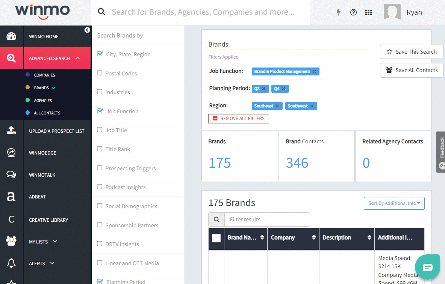Image resolution: width=445 pixels, height=284 pixels.
Task: Enable Linear and OTT Media filter
Action: pyautogui.click(x=100, y=263)
